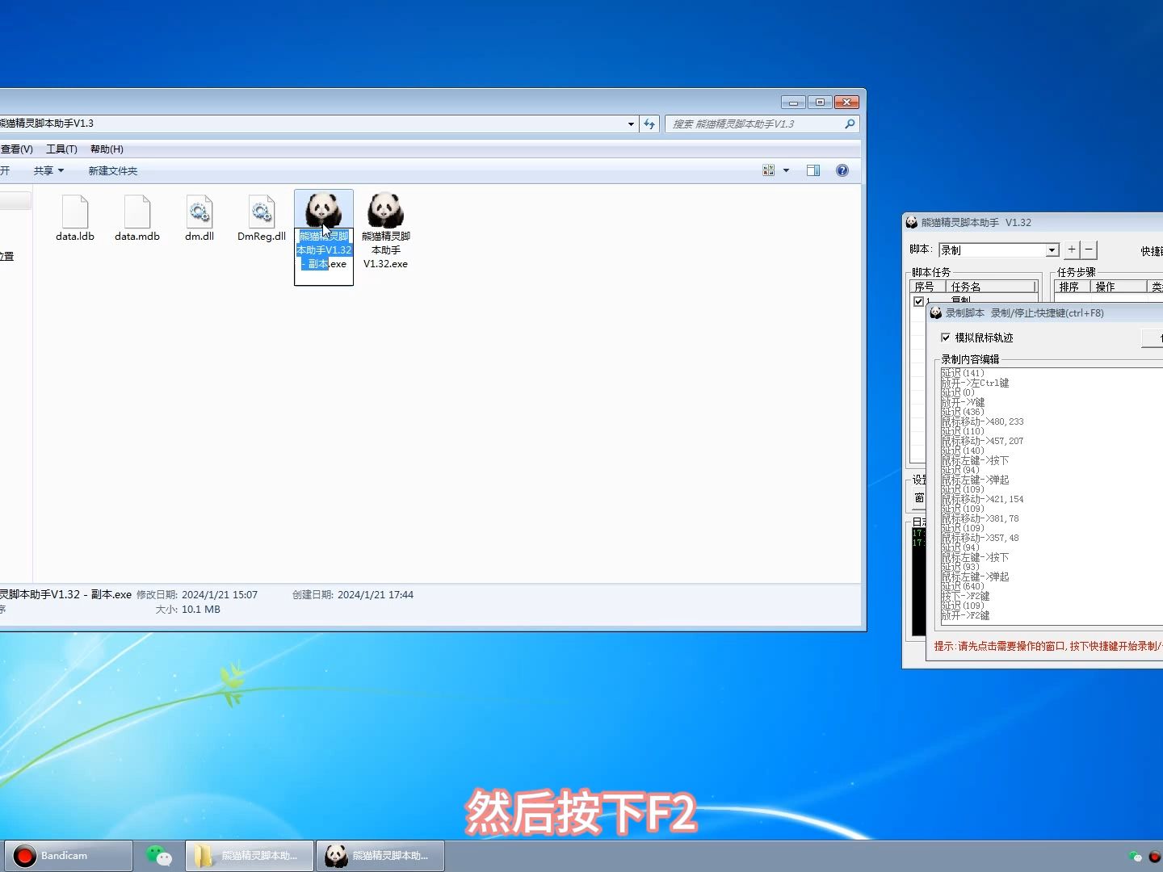The height and width of the screenshot is (872, 1163).
Task: Select the DmReg.dll file icon
Action: tap(262, 212)
